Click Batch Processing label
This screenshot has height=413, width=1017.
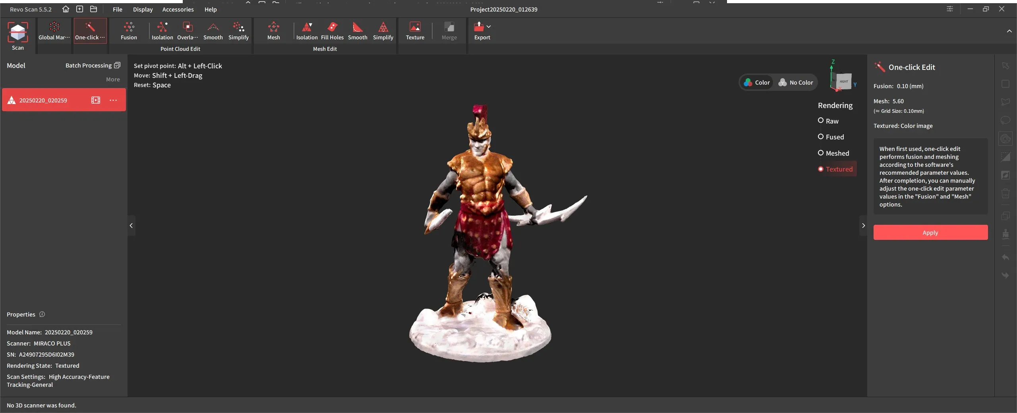tap(88, 65)
